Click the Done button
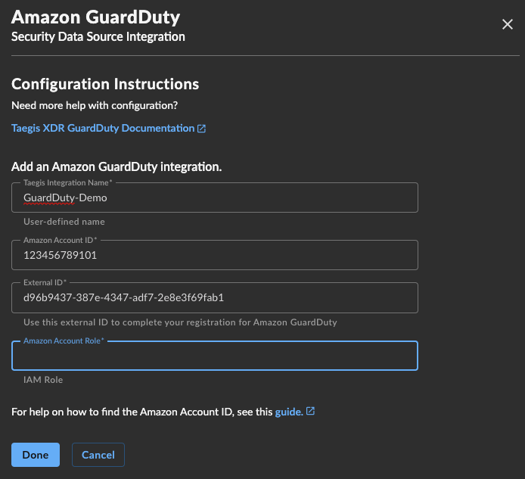 [x=36, y=455]
